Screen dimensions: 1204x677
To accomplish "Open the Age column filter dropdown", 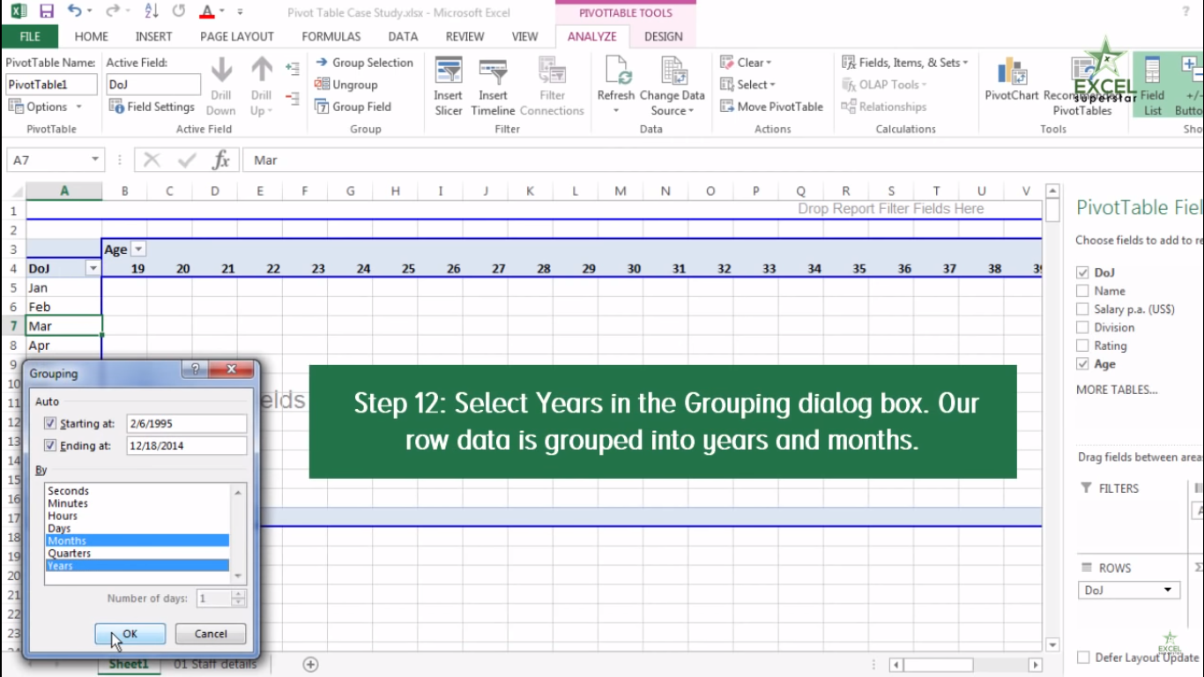I will click(x=138, y=249).
